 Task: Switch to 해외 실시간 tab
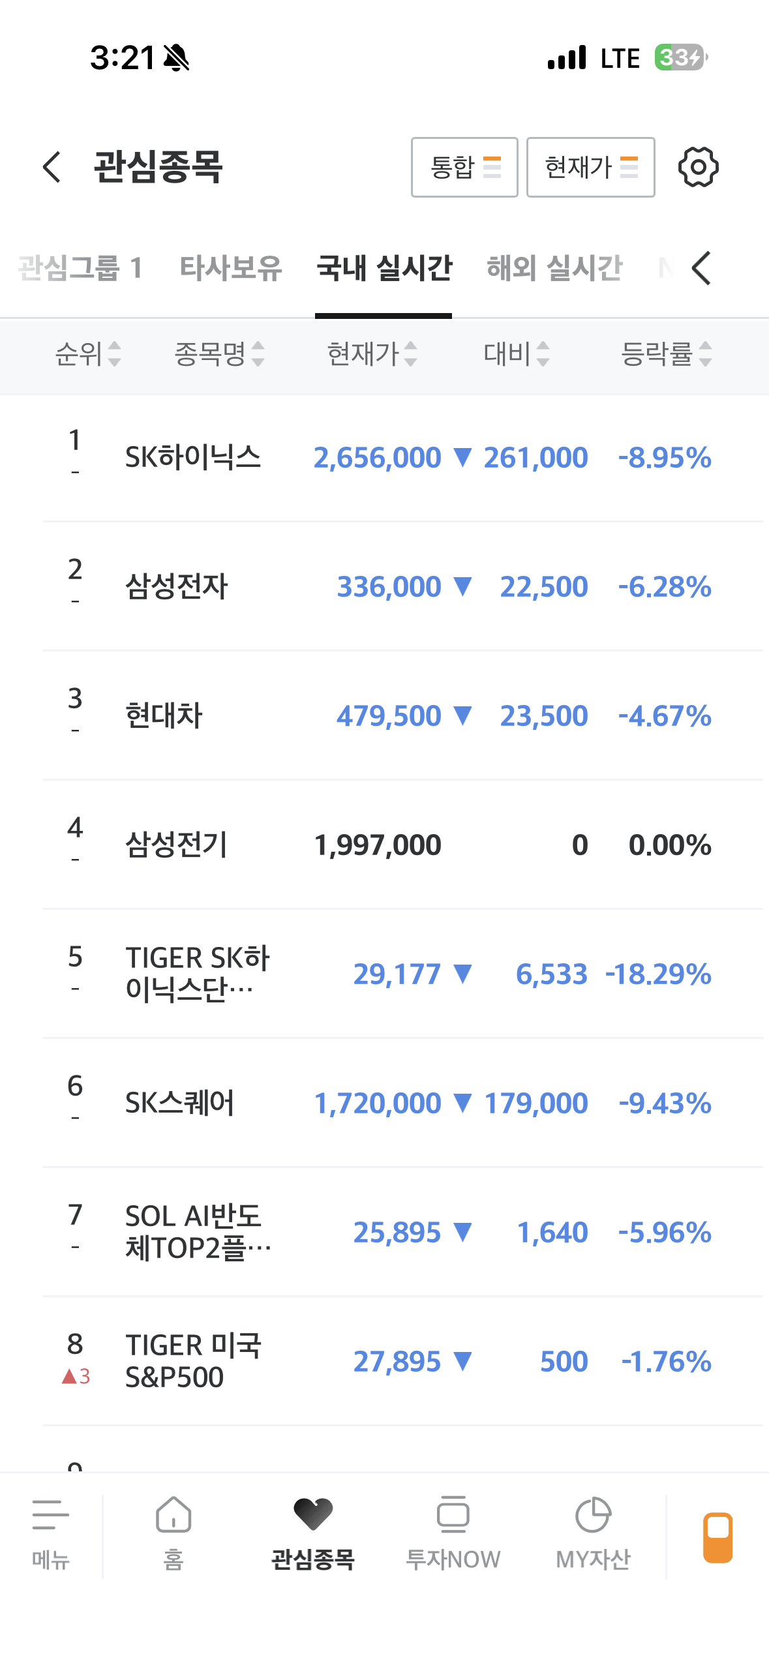(x=554, y=268)
